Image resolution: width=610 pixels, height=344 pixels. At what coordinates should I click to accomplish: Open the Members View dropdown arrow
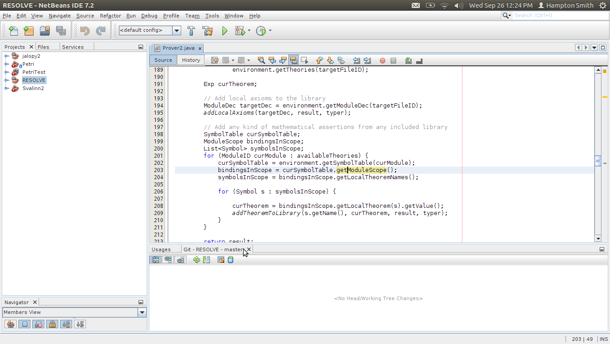tap(142, 313)
